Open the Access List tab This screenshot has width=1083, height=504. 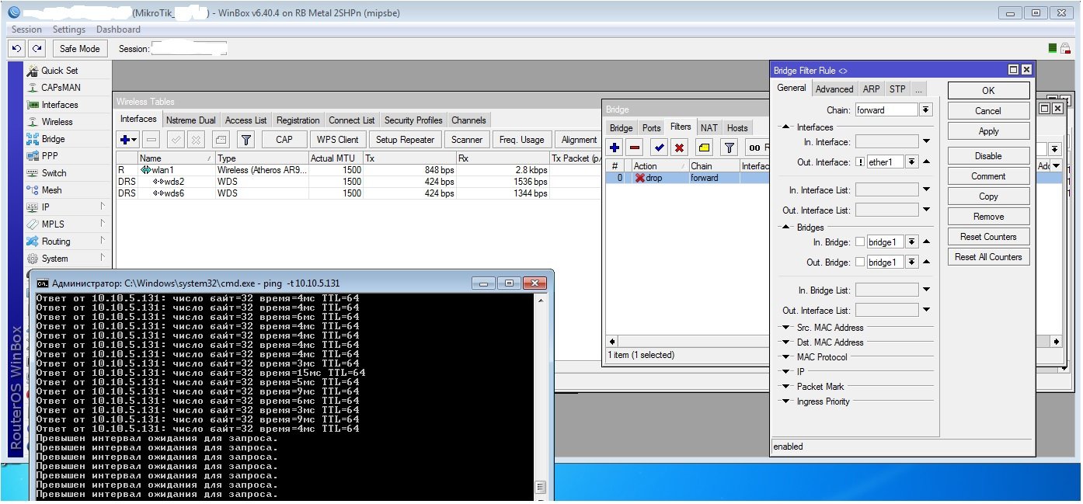click(246, 120)
